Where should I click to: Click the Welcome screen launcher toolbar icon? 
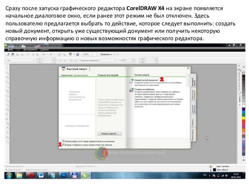pos(71,55)
